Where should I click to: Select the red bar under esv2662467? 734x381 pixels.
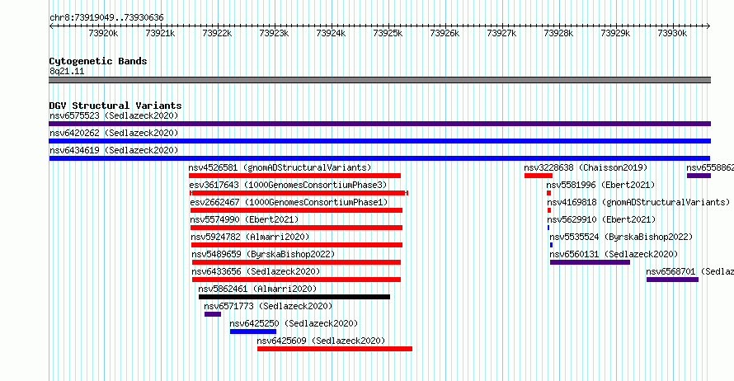point(296,210)
